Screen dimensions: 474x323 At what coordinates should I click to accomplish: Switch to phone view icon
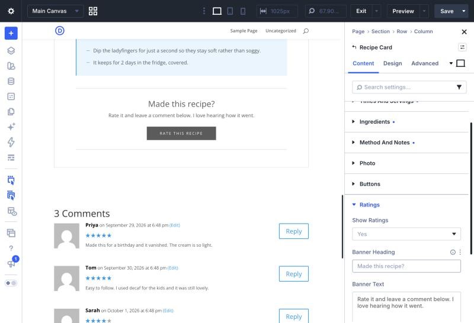click(243, 11)
